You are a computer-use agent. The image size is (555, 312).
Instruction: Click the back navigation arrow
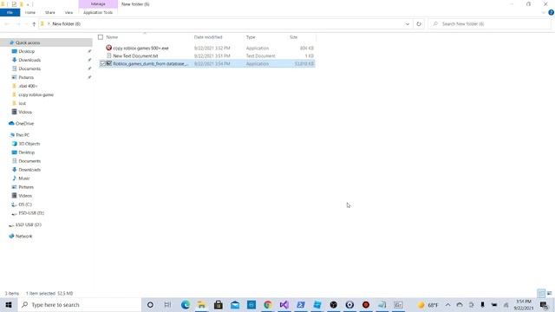tap(7, 24)
